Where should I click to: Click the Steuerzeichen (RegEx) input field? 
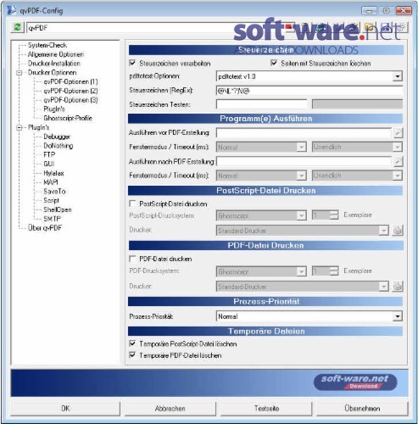click(309, 91)
